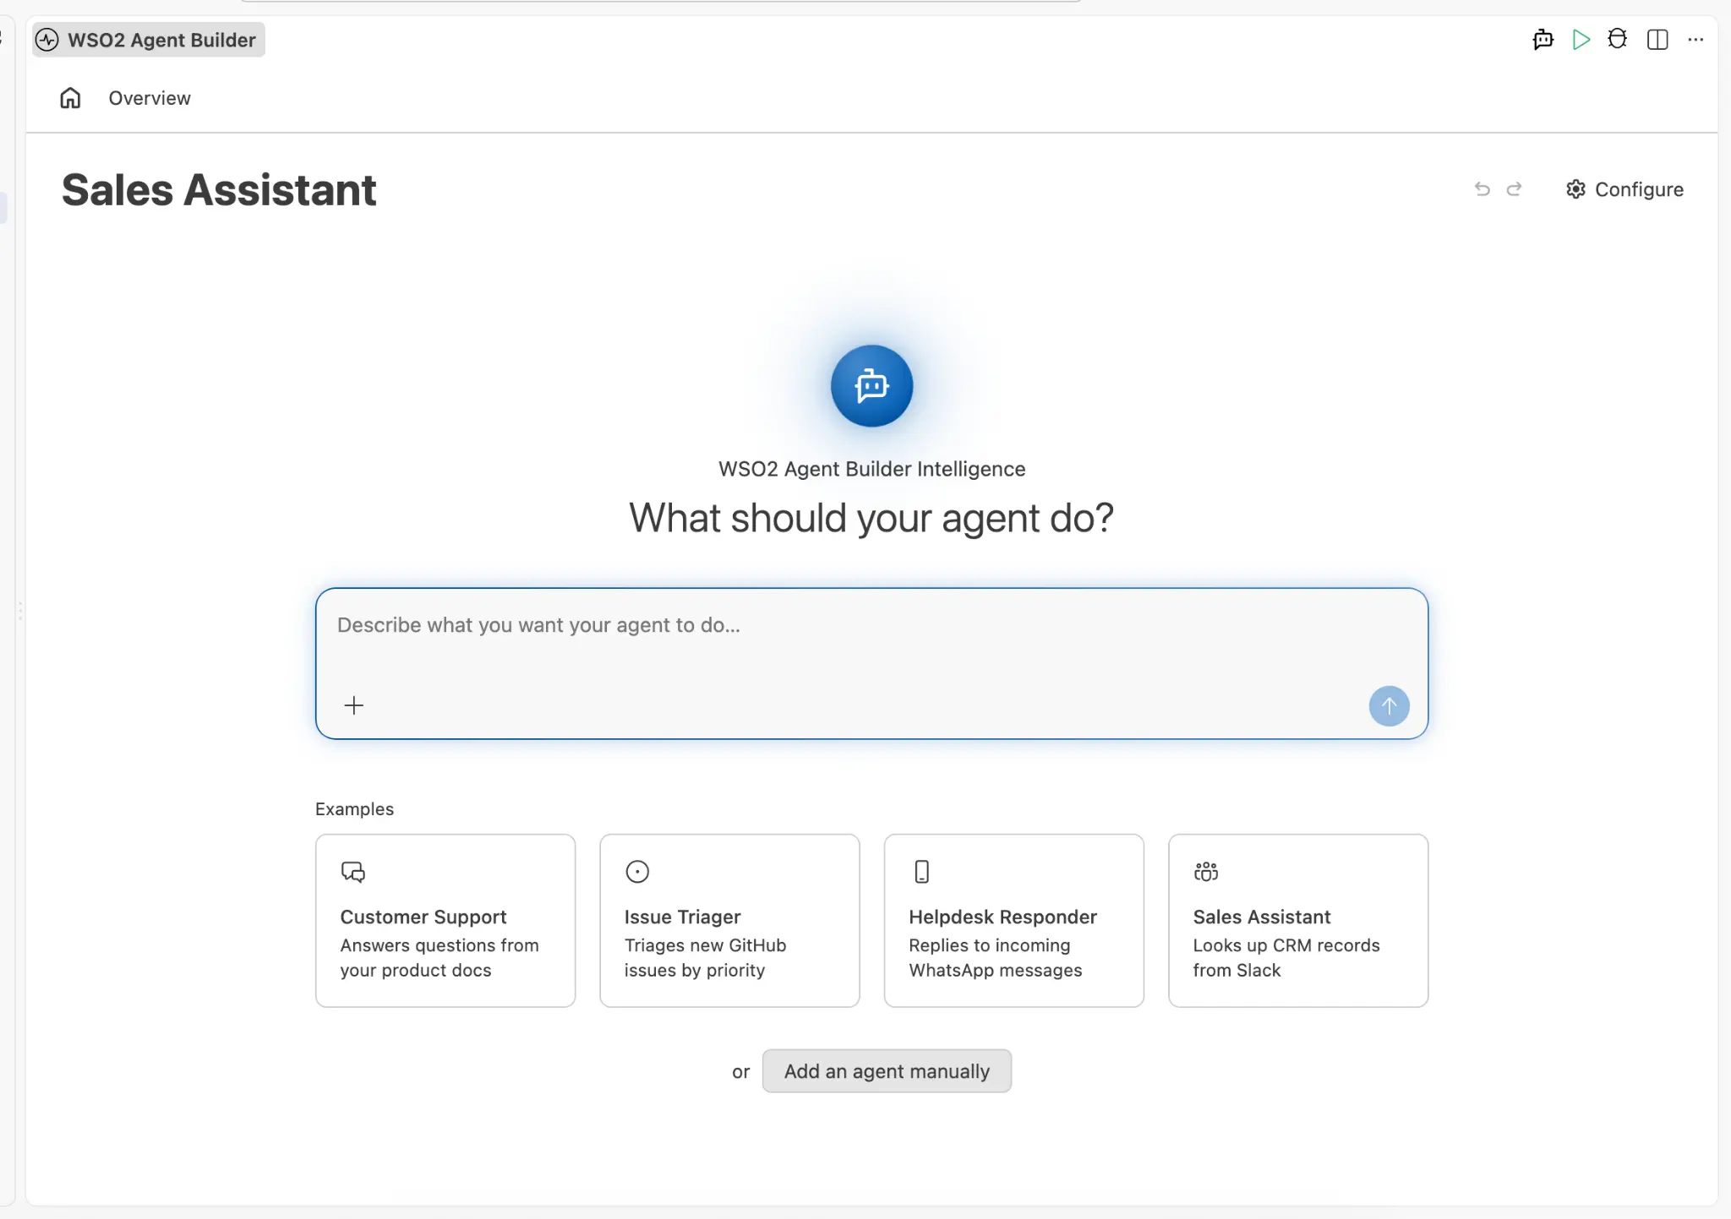Click the undo arrow icon

pos(1482,189)
